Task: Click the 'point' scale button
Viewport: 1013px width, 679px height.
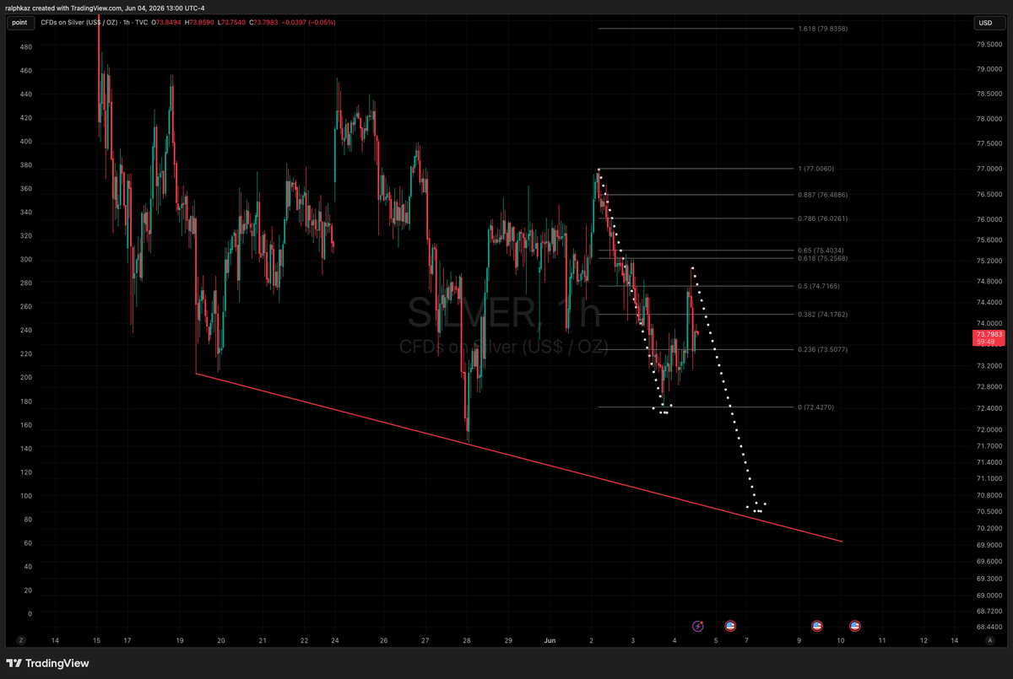Action: click(20, 23)
